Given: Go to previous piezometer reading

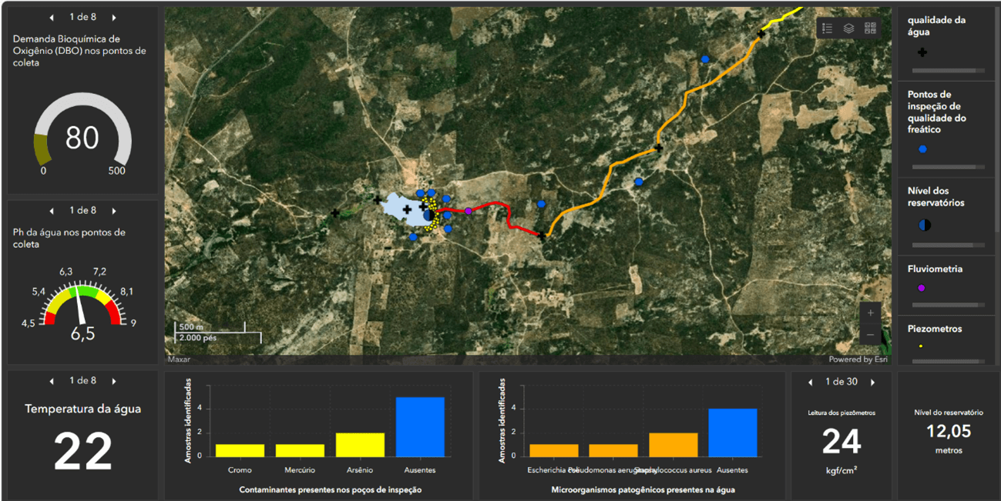Looking at the screenshot, I should tap(810, 382).
